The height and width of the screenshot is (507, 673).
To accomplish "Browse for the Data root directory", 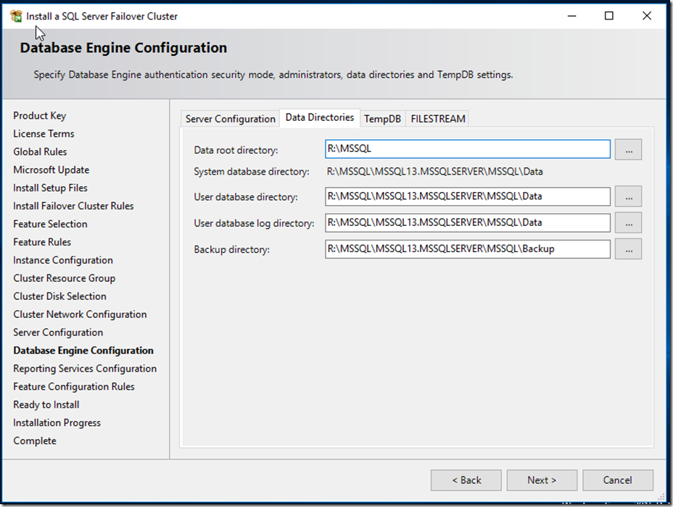I will pos(628,149).
